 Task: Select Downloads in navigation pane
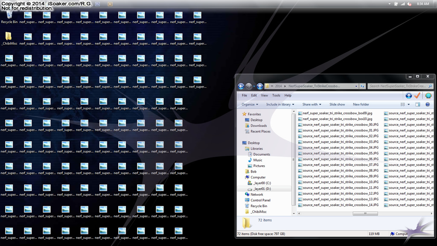coord(256,126)
